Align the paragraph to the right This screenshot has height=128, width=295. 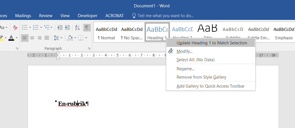coord(39,38)
